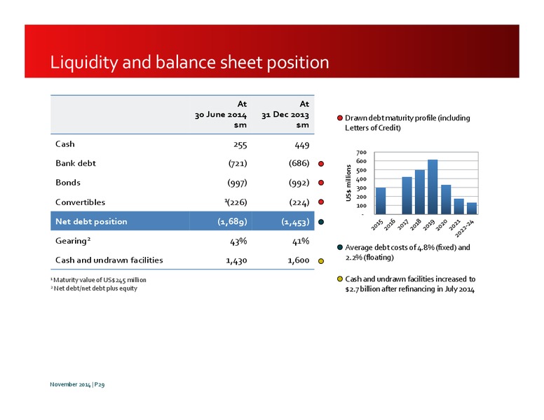Image resolution: width=544 pixels, height=420 pixels.
Task: Click the Cash value 255
Action: coord(240,145)
